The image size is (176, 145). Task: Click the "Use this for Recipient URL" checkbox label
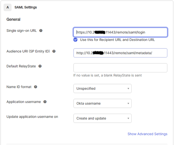coord(117,40)
